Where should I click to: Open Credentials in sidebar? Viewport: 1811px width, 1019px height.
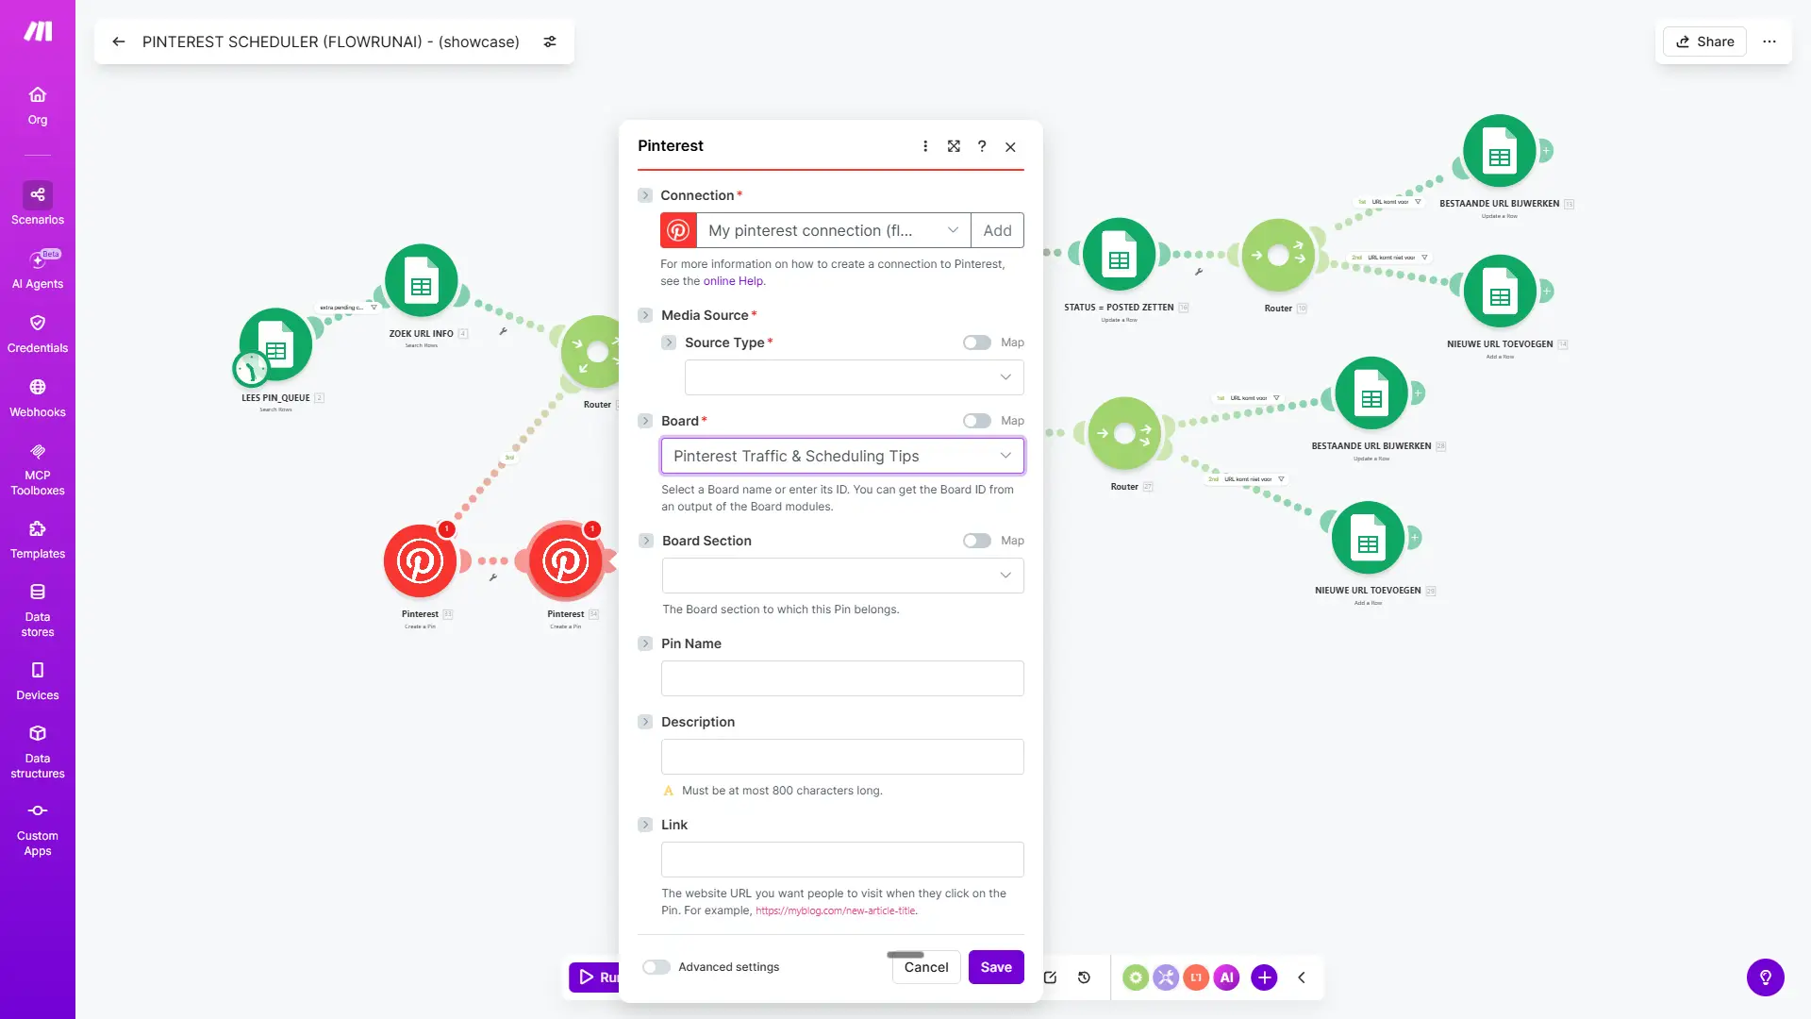(x=38, y=333)
